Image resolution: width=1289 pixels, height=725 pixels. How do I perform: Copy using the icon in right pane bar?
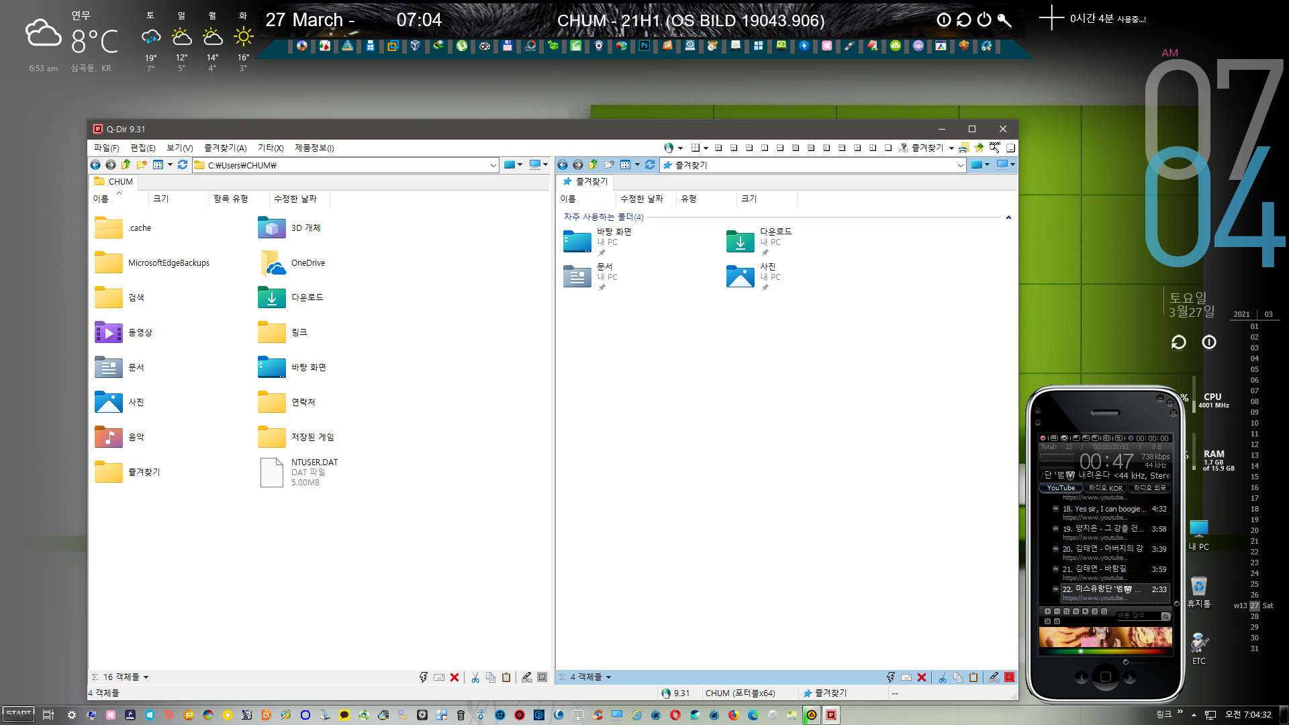958,677
